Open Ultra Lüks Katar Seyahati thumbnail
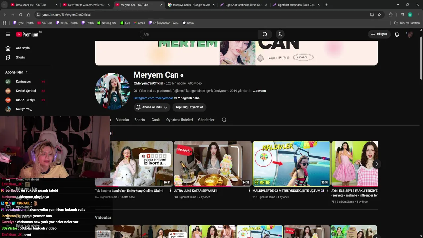The width and height of the screenshot is (423, 238). (x=213, y=164)
